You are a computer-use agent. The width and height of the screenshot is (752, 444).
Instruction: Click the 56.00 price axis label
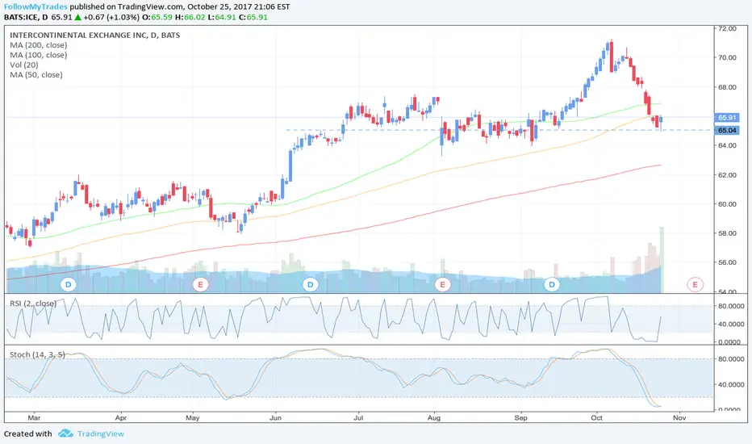point(727,262)
